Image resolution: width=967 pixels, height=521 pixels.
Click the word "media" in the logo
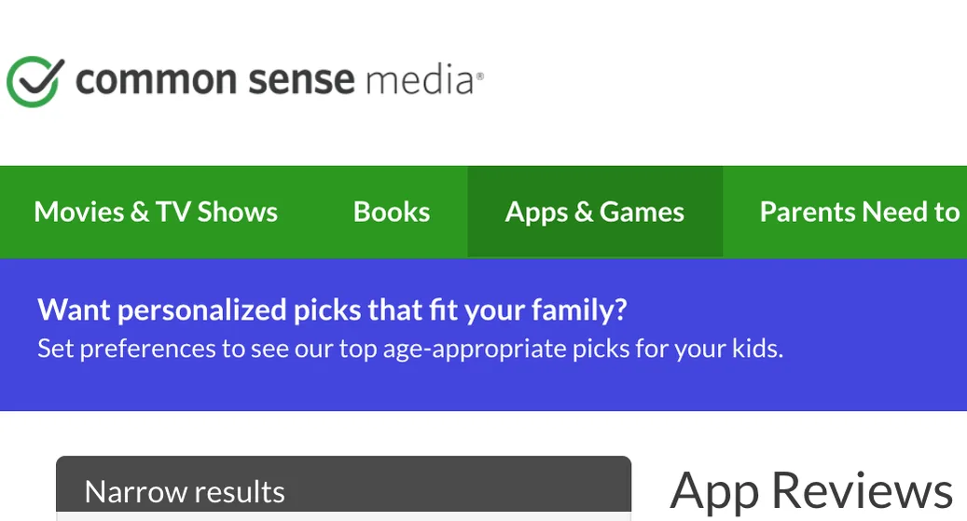pos(420,80)
